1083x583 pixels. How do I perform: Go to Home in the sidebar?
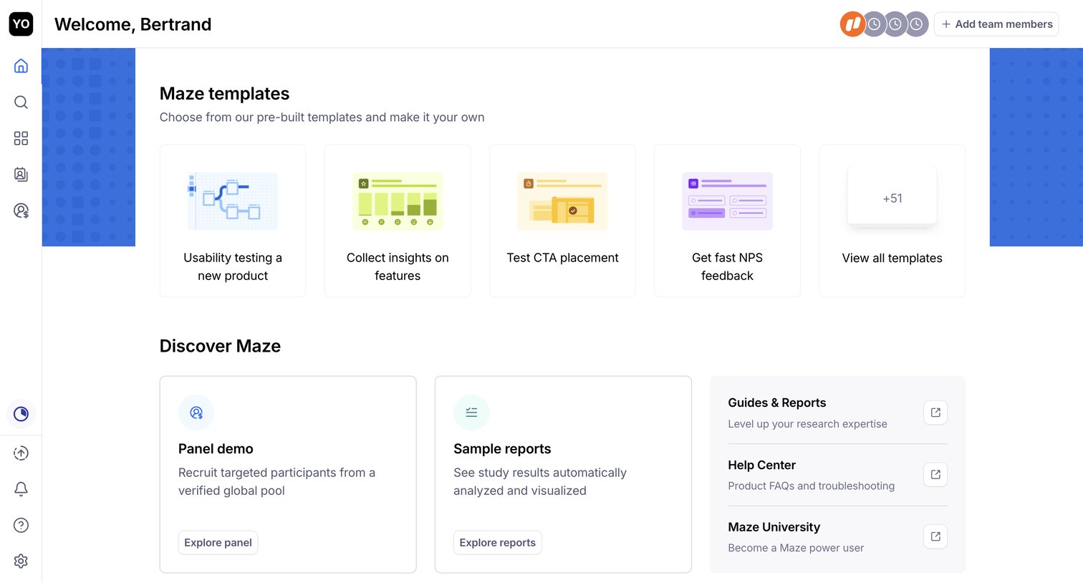21,66
